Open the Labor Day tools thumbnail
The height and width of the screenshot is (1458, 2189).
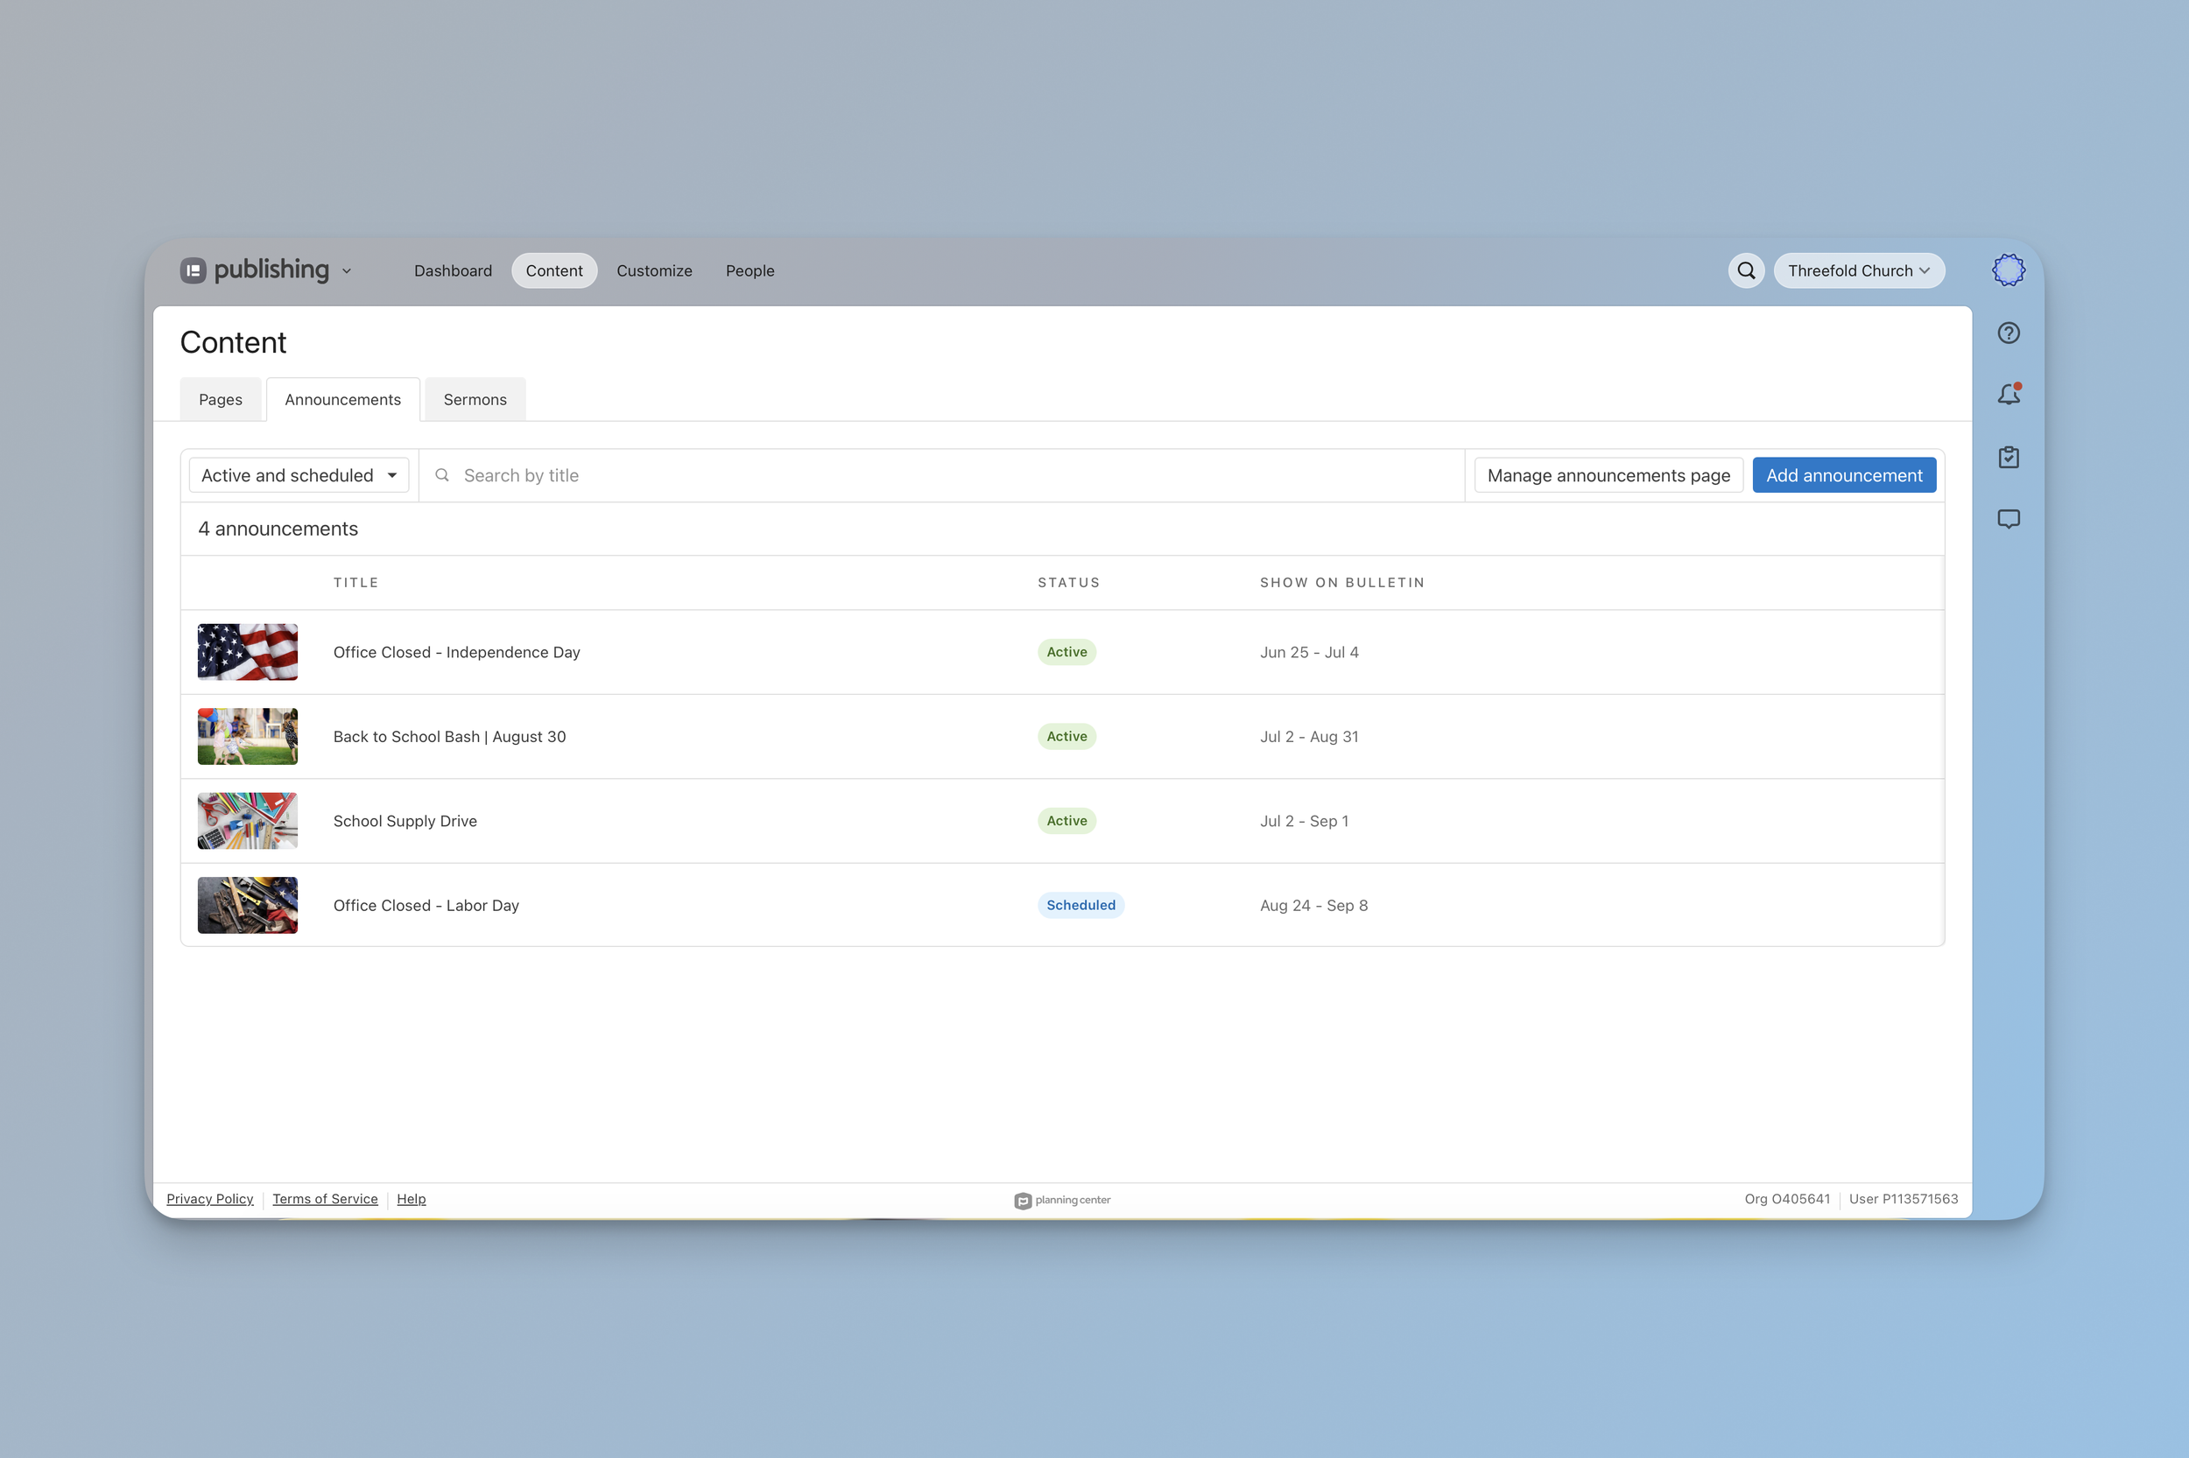click(248, 905)
